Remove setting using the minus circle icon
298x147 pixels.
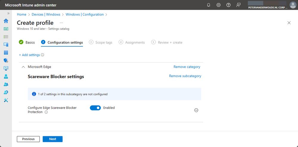point(196,110)
